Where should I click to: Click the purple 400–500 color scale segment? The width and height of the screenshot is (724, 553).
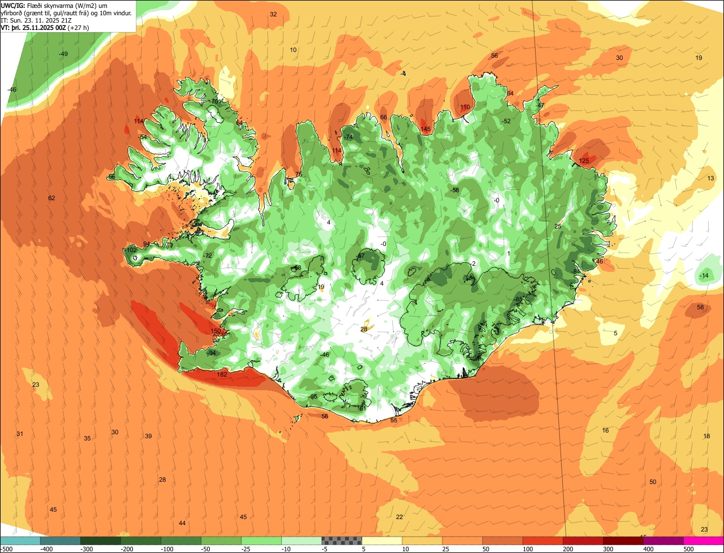(x=663, y=541)
